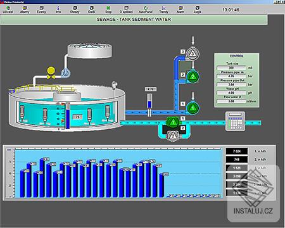Click the 13:01:46 clock display

coord(231,9)
